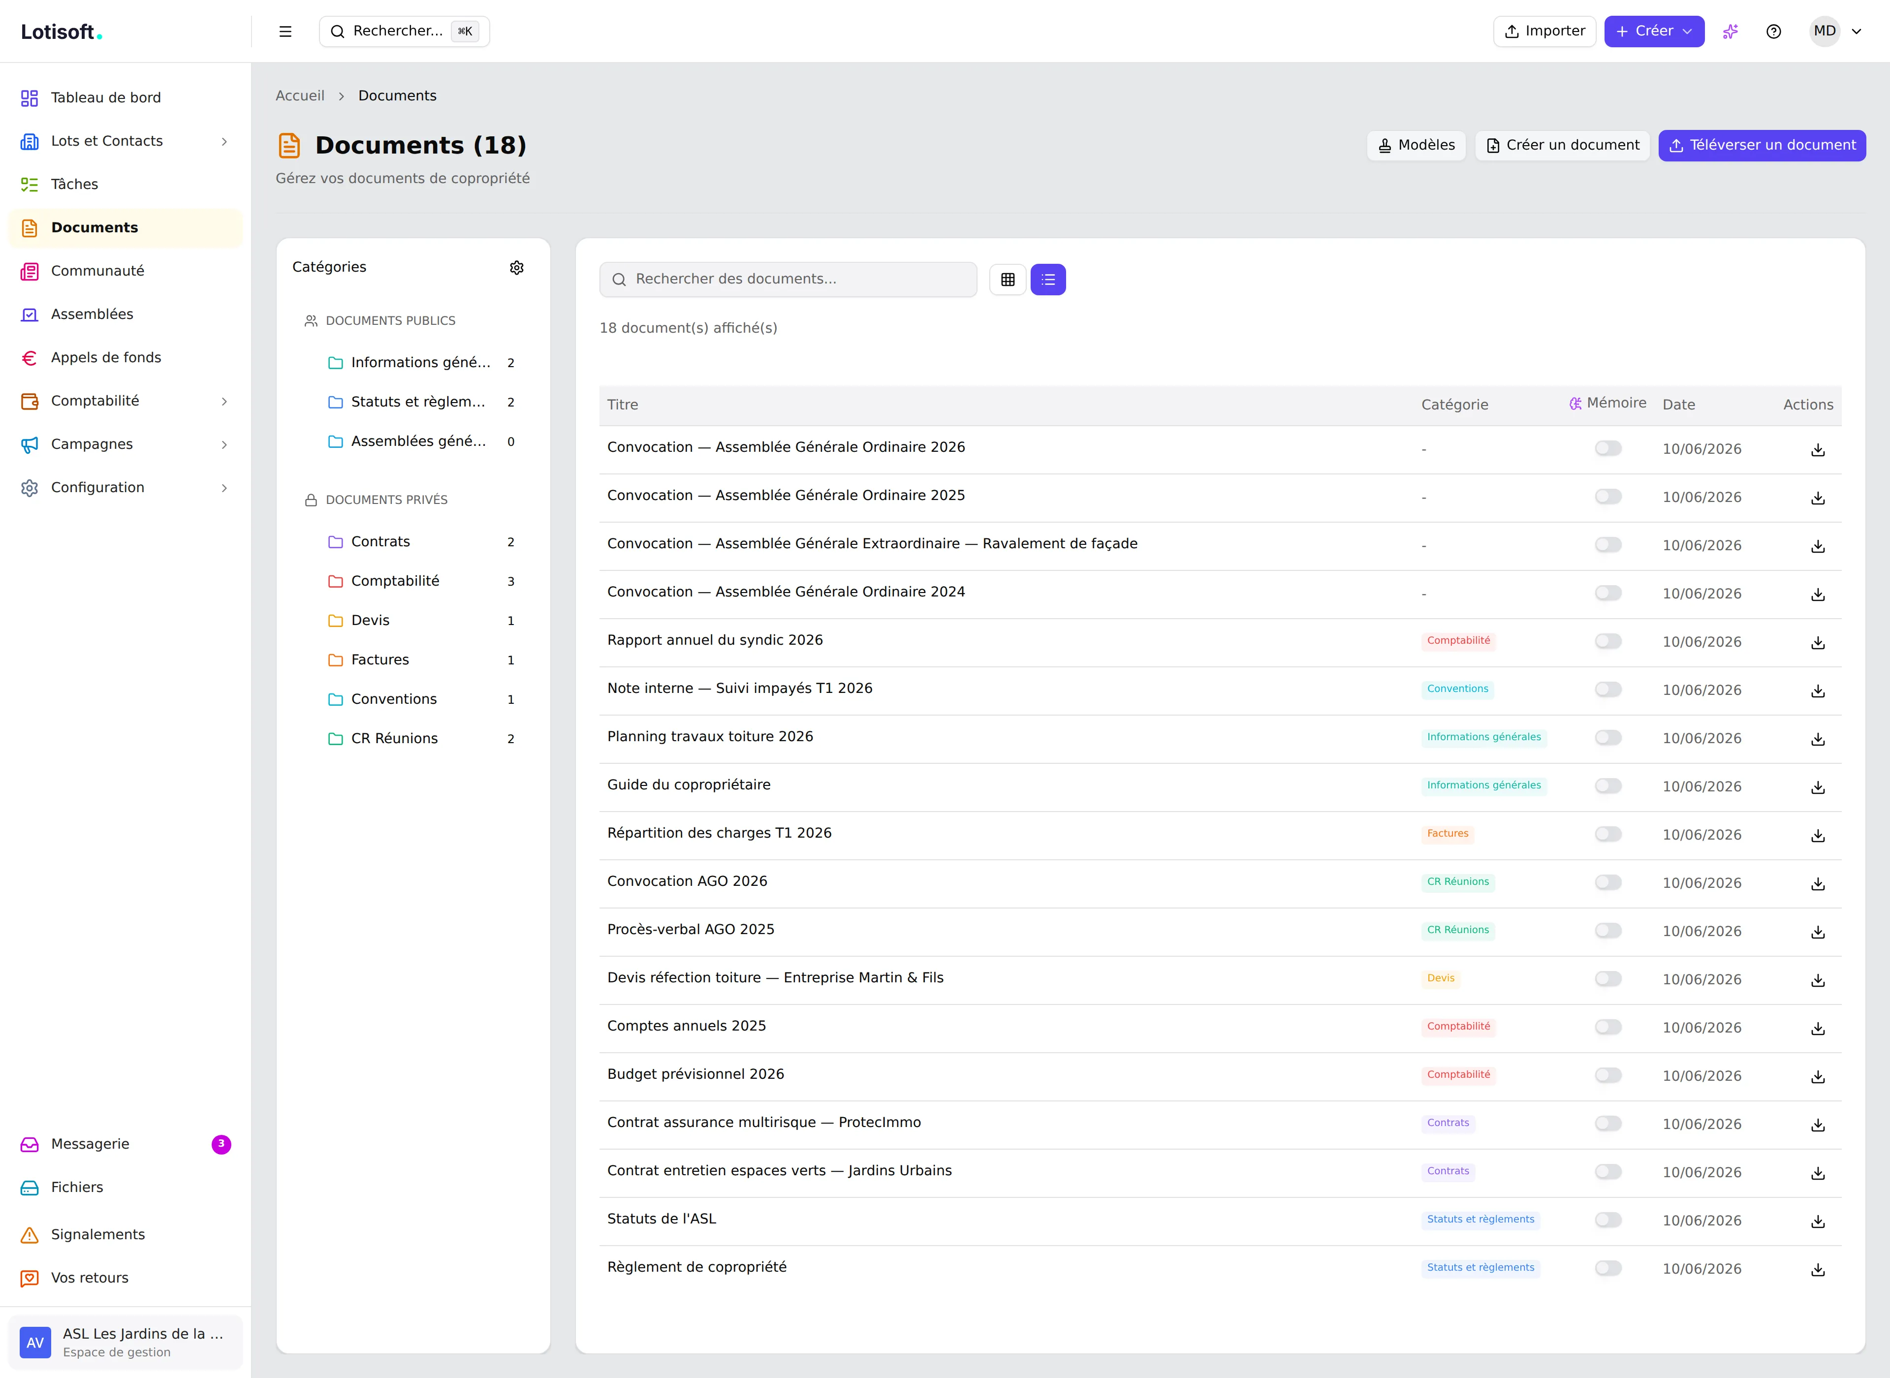1890x1378 pixels.
Task: Open Messagerie with 3 unread
Action: coord(125,1144)
